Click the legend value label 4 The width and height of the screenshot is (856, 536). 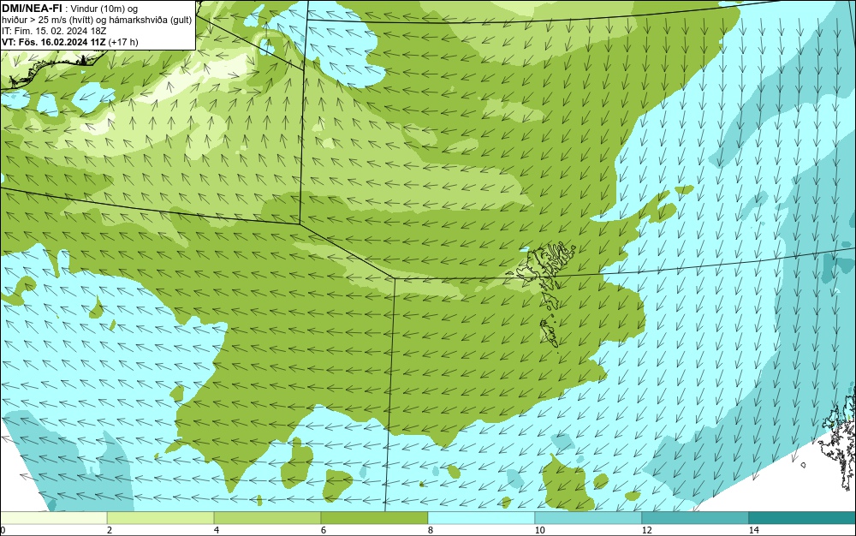pyautogui.click(x=217, y=530)
